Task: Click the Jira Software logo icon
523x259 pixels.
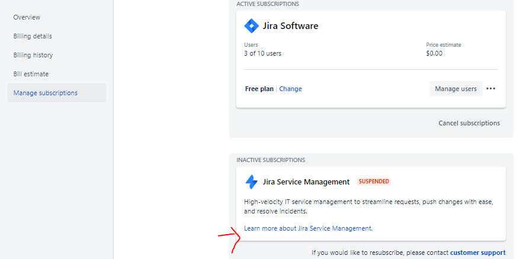Action: point(252,26)
